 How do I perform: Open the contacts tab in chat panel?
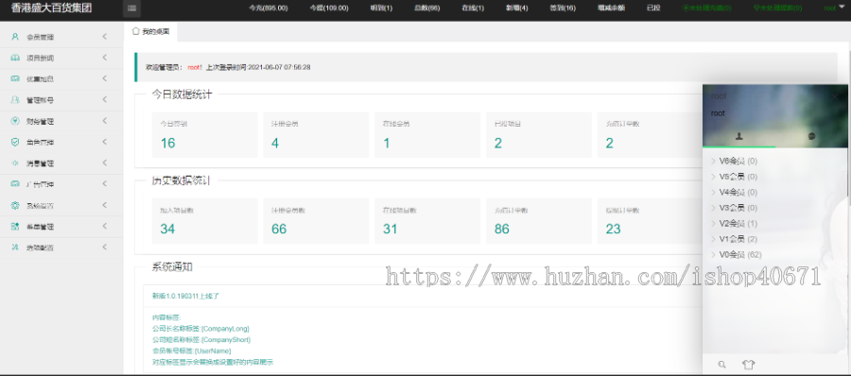pos(738,136)
